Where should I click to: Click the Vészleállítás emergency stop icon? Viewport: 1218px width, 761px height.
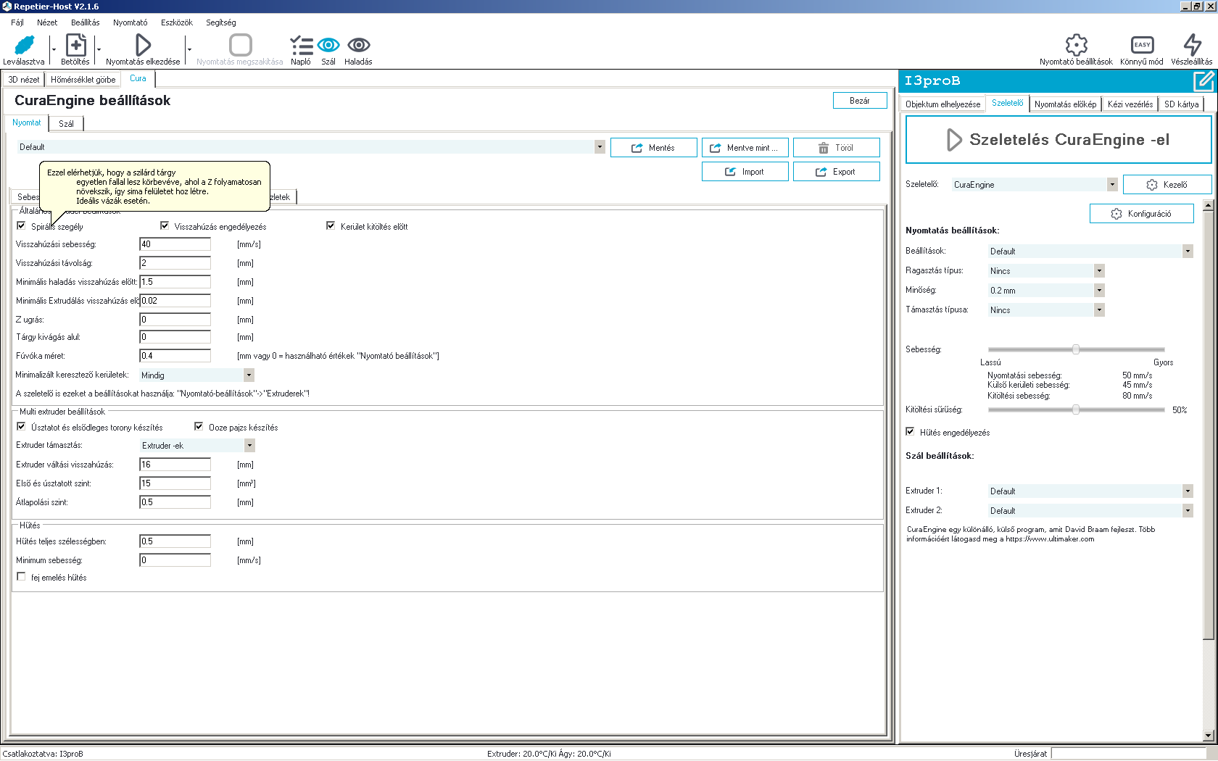[x=1192, y=45]
